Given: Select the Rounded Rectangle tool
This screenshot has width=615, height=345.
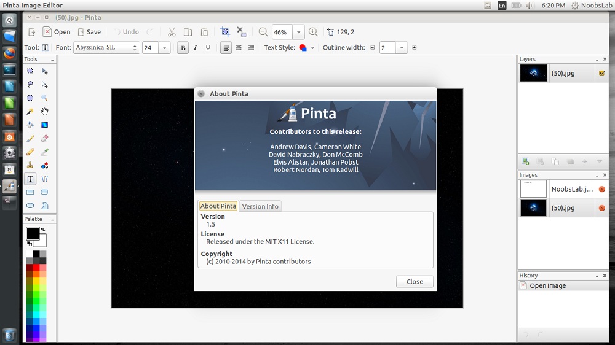Looking at the screenshot, I should coord(44,192).
